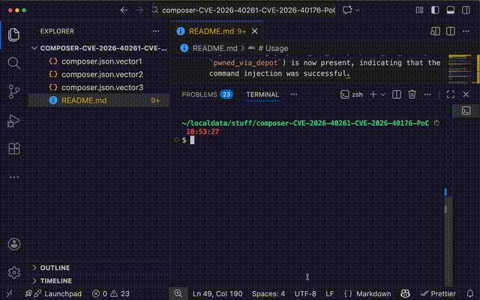Expand the TIMELINE section
480x300 pixels.
pyautogui.click(x=55, y=280)
